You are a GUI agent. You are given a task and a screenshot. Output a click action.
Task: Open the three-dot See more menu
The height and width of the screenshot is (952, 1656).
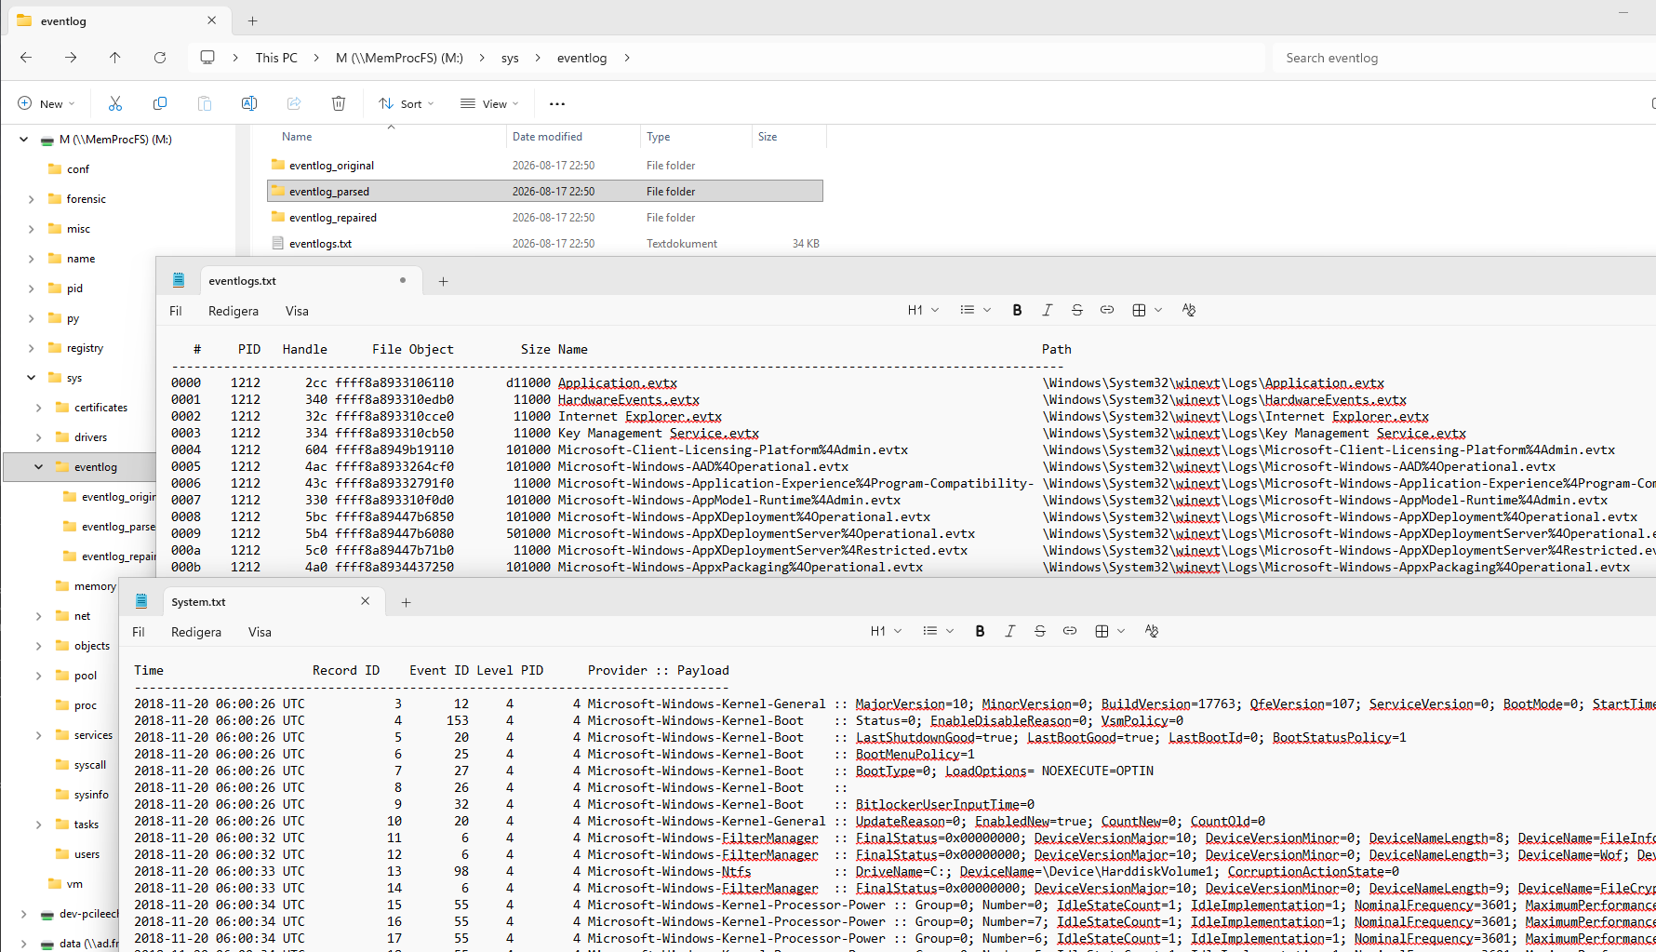pos(557,104)
